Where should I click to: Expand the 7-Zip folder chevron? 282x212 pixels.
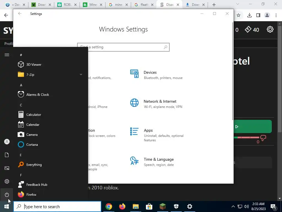click(x=81, y=75)
